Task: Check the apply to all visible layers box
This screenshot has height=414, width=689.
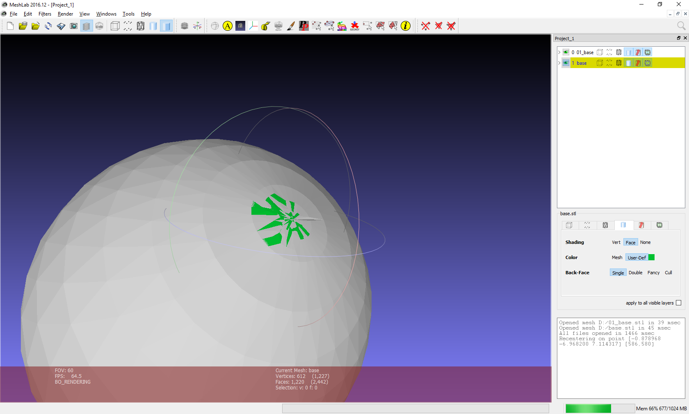Action: tap(678, 303)
